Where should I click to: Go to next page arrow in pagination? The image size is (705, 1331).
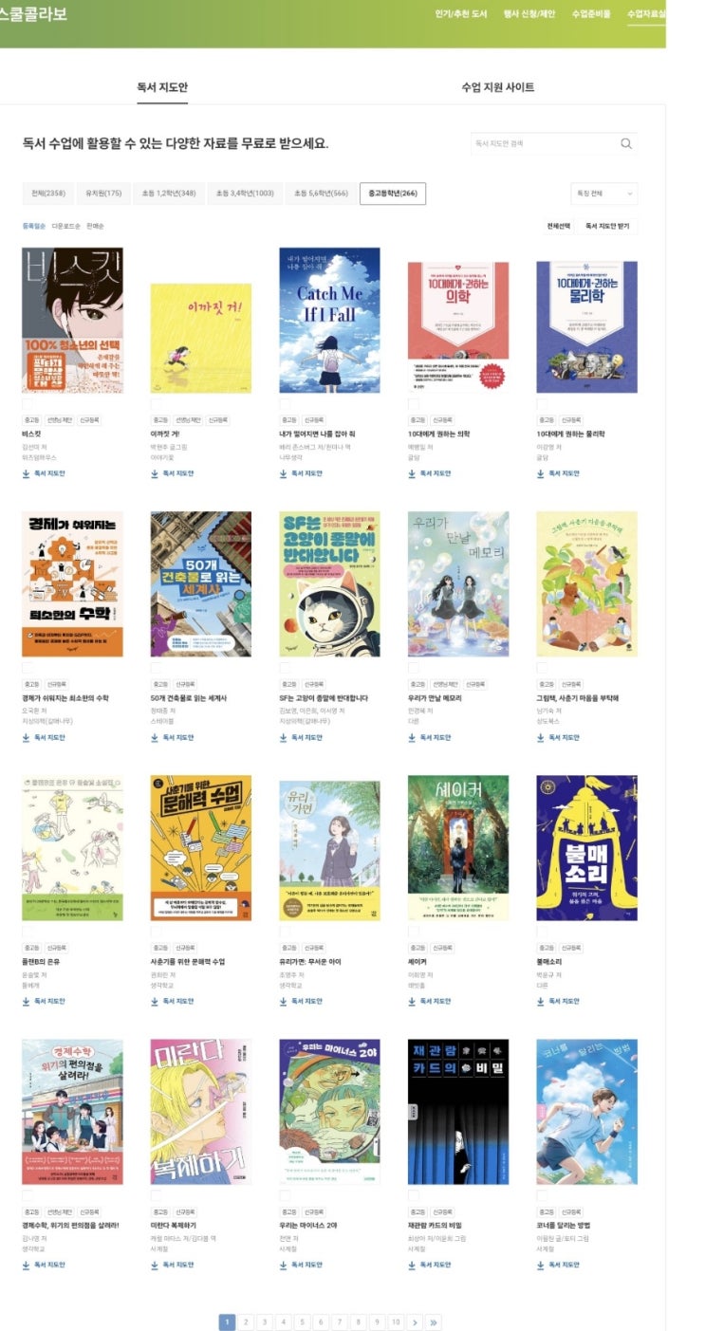(x=415, y=1322)
